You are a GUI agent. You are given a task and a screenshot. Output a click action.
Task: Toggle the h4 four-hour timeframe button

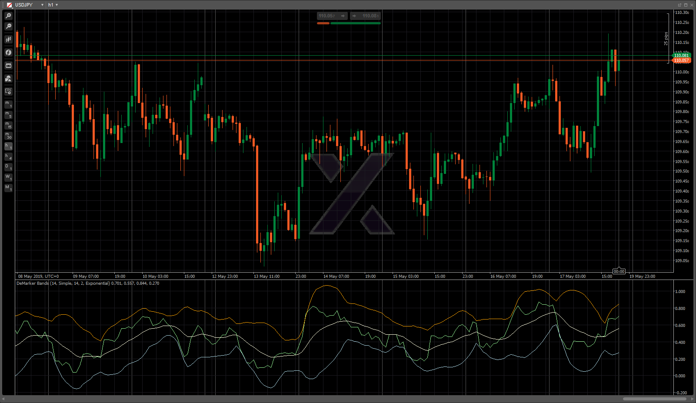[8, 157]
